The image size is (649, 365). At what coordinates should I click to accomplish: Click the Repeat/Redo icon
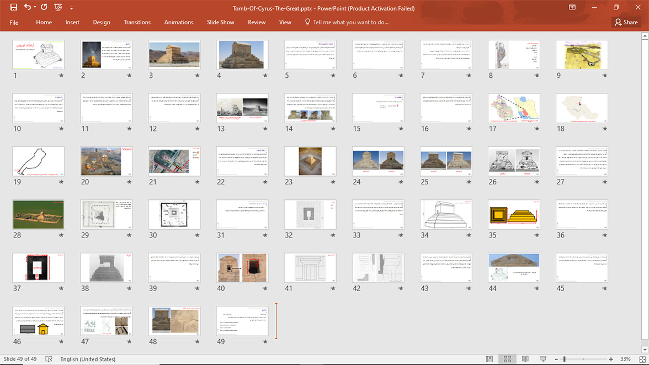click(x=44, y=7)
